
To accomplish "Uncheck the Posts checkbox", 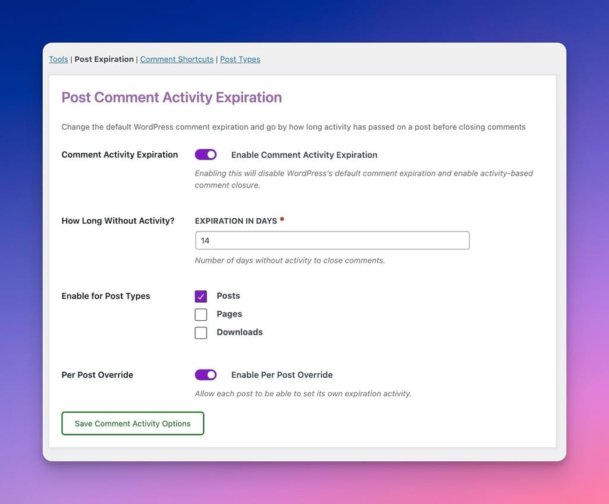I will (201, 296).
